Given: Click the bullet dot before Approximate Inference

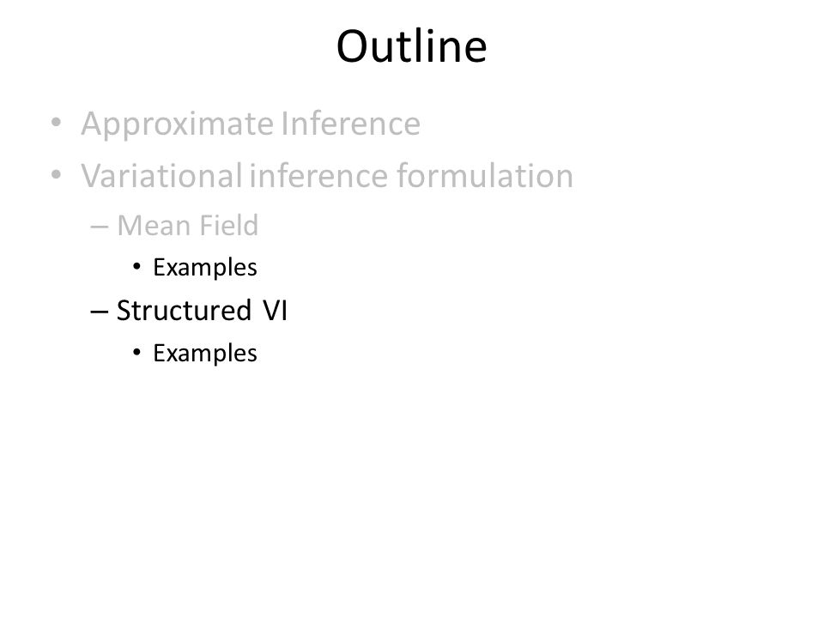Looking at the screenshot, I should pos(57,124).
